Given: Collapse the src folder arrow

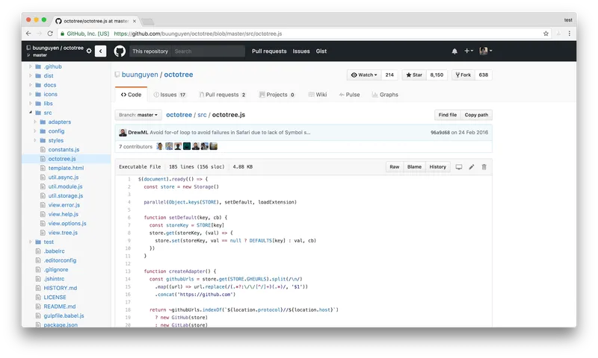Looking at the screenshot, I should pos(31,113).
